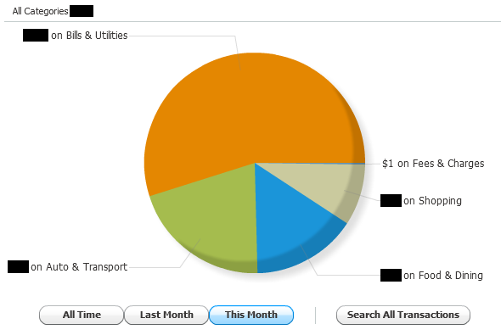The height and width of the screenshot is (335, 501).
Task: Click the redacted amount beside All Categories
Action: click(x=82, y=11)
